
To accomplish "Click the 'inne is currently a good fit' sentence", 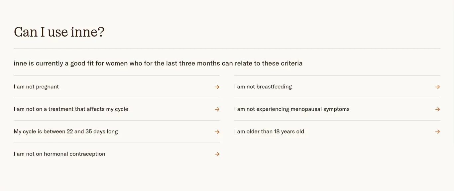I will [x=158, y=63].
